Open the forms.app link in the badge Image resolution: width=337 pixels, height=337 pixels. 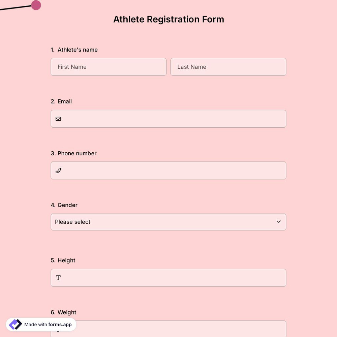pyautogui.click(x=59, y=325)
